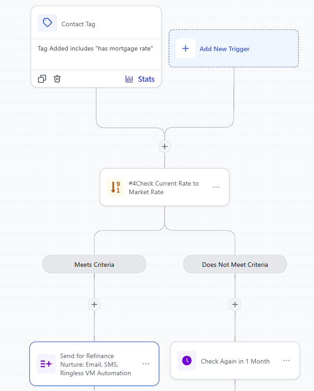
Task: Select the Check Again in 1 Month step
Action: point(235,360)
